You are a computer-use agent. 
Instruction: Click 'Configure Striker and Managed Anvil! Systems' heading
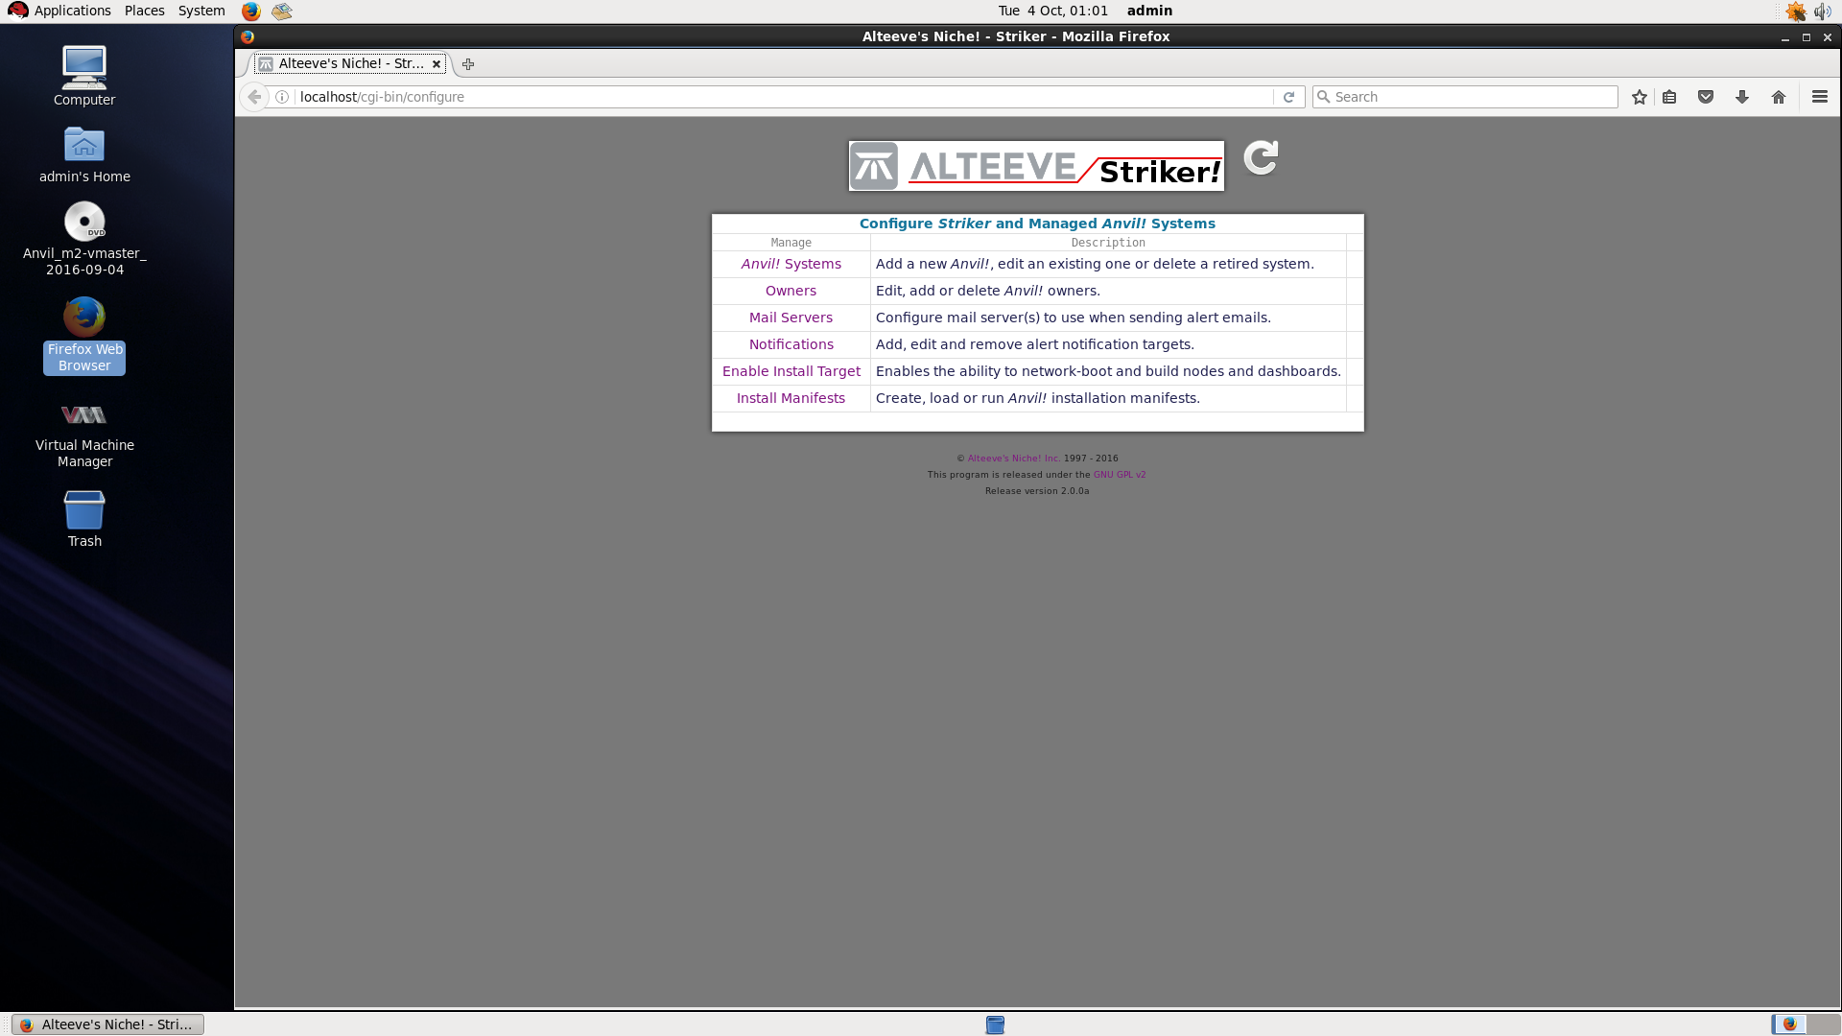(1037, 224)
